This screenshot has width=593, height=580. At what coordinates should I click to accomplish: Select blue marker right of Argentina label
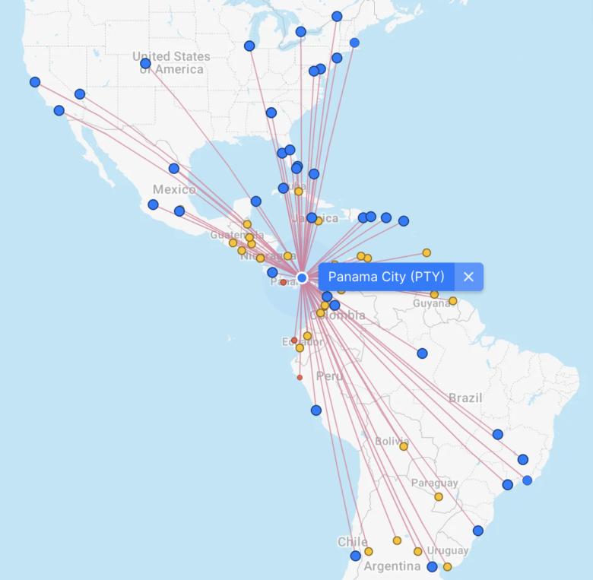tap(432, 566)
